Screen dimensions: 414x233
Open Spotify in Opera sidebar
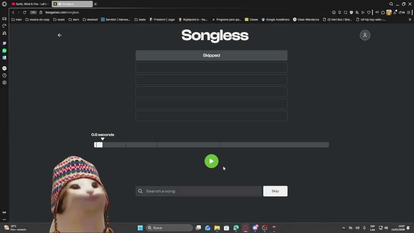click(4, 68)
